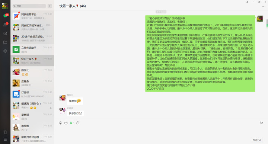Image resolution: width=268 pixels, height=144 pixels.
Task: Start a voice or video call
Action: click(261, 123)
